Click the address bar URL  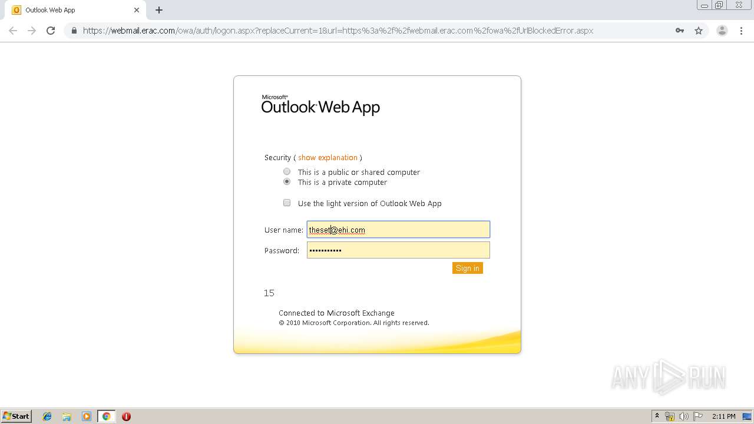(338, 31)
